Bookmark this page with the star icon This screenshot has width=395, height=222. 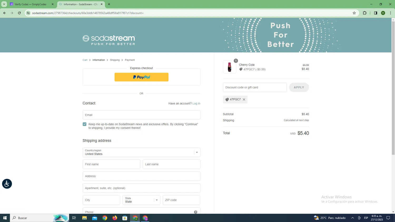[354, 13]
